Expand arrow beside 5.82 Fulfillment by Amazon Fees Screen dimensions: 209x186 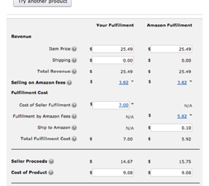[x=191, y=115]
